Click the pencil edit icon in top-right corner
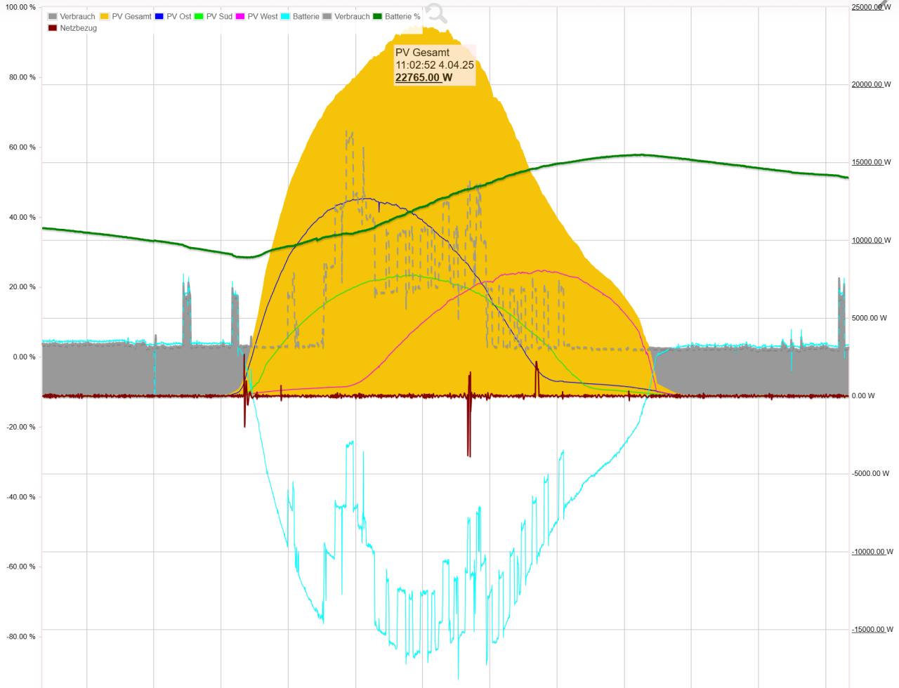The height and width of the screenshot is (688, 899). 884,4
